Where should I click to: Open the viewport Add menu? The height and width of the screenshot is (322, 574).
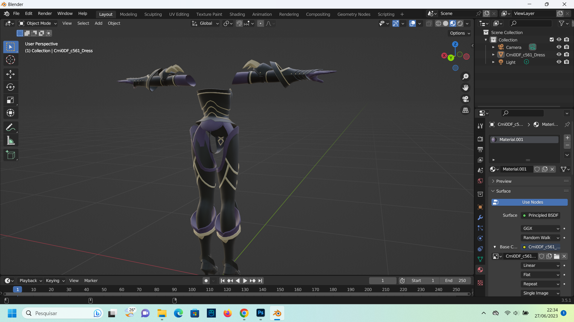pos(98,23)
